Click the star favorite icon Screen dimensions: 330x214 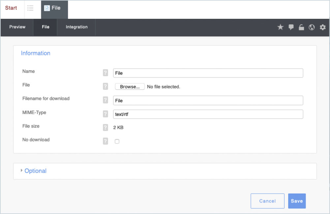point(280,27)
